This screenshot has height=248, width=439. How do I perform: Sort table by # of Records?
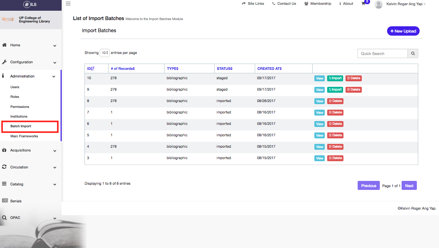click(x=123, y=68)
